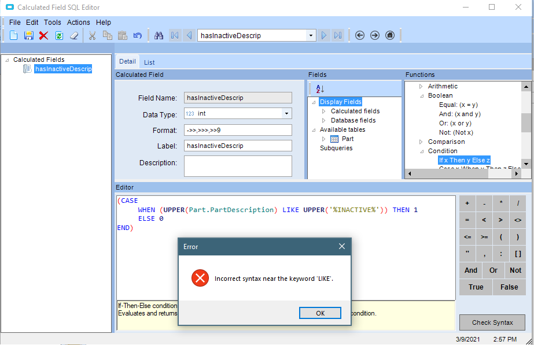Collapse the Available tables node
Screen dimensions: 534x345
(x=314, y=129)
